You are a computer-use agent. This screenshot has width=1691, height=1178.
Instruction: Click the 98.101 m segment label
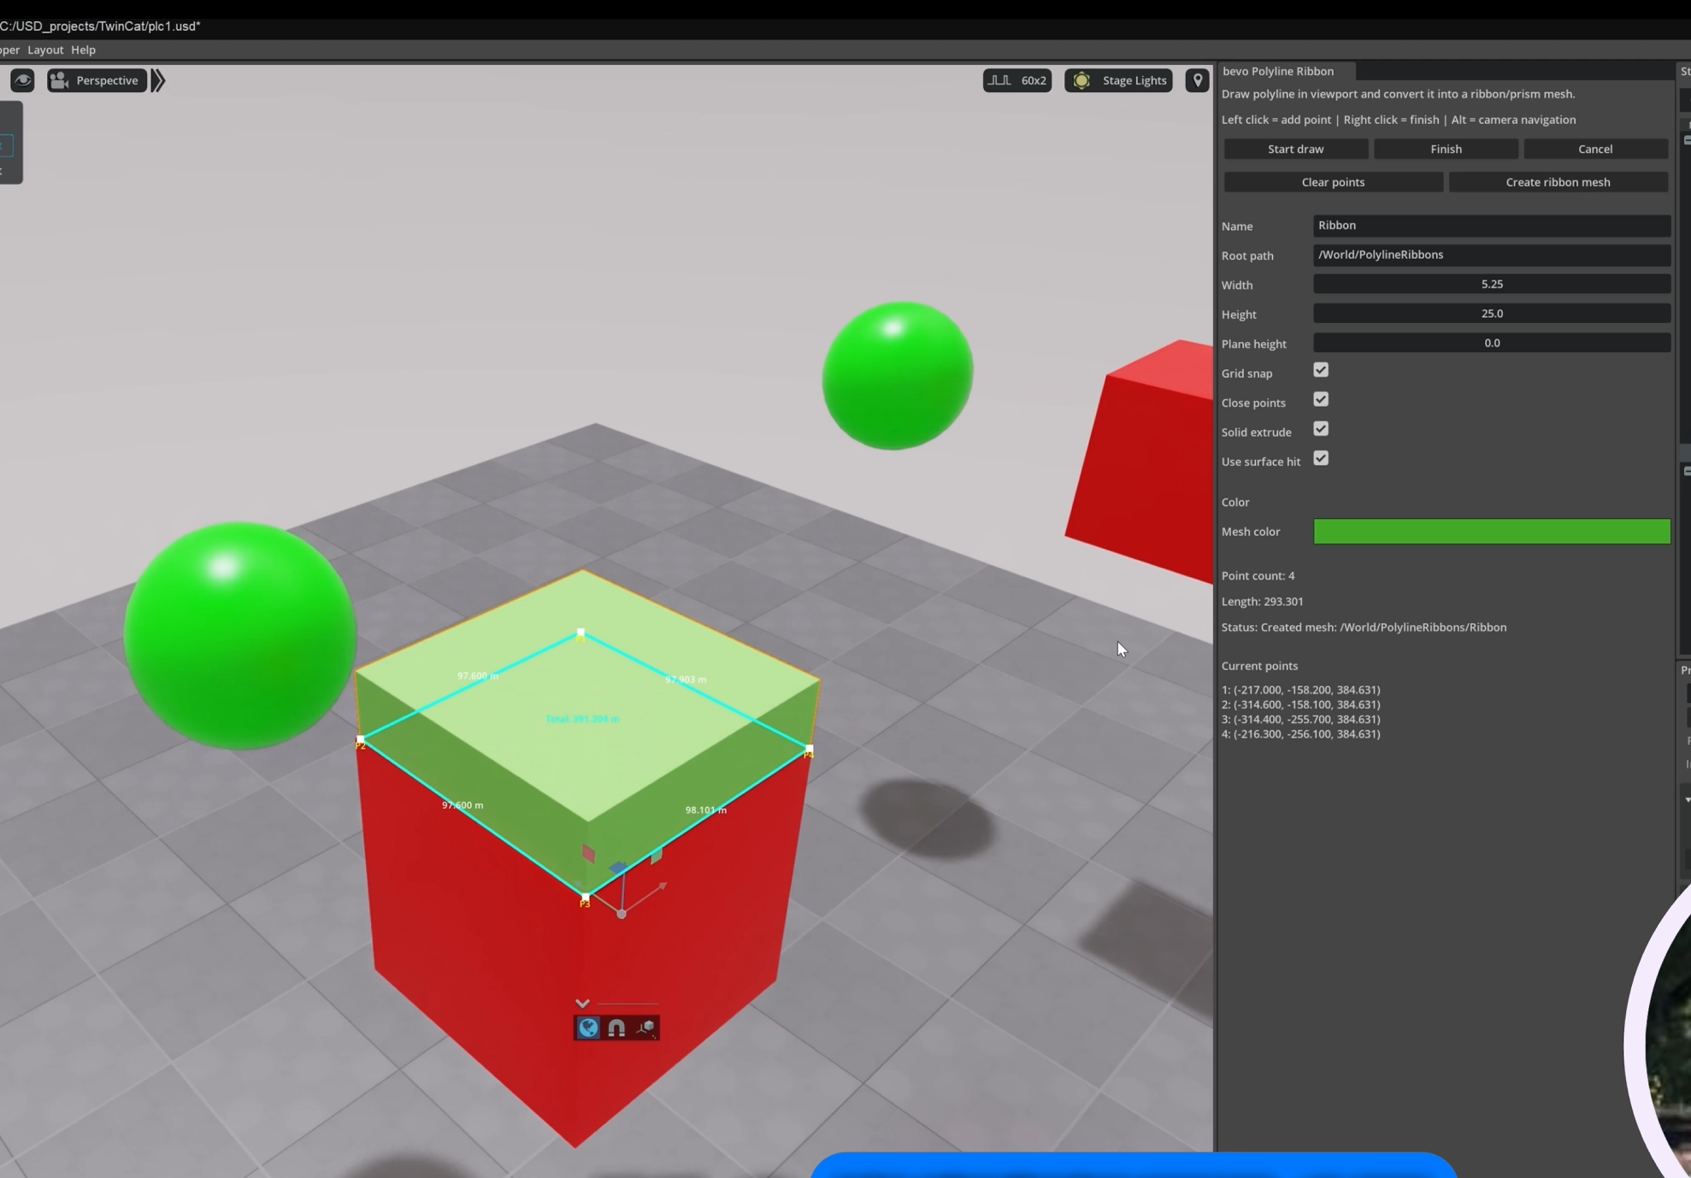point(705,810)
